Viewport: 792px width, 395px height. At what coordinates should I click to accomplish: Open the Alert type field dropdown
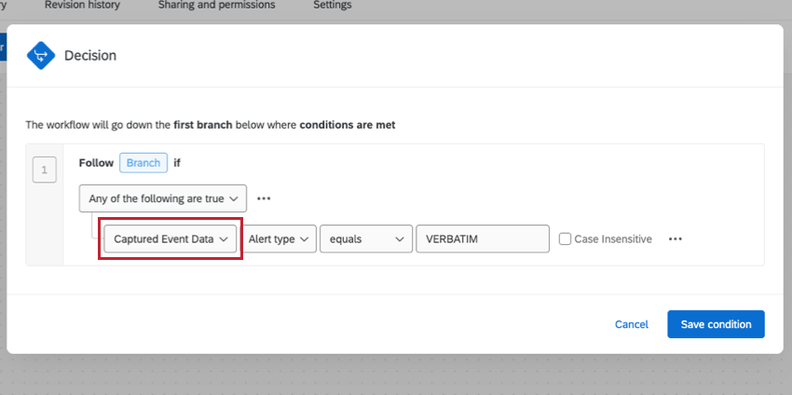[280, 239]
